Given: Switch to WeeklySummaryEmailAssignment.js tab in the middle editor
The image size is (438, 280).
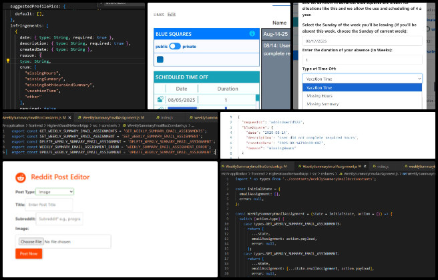Looking at the screenshot, I should 111,118.
